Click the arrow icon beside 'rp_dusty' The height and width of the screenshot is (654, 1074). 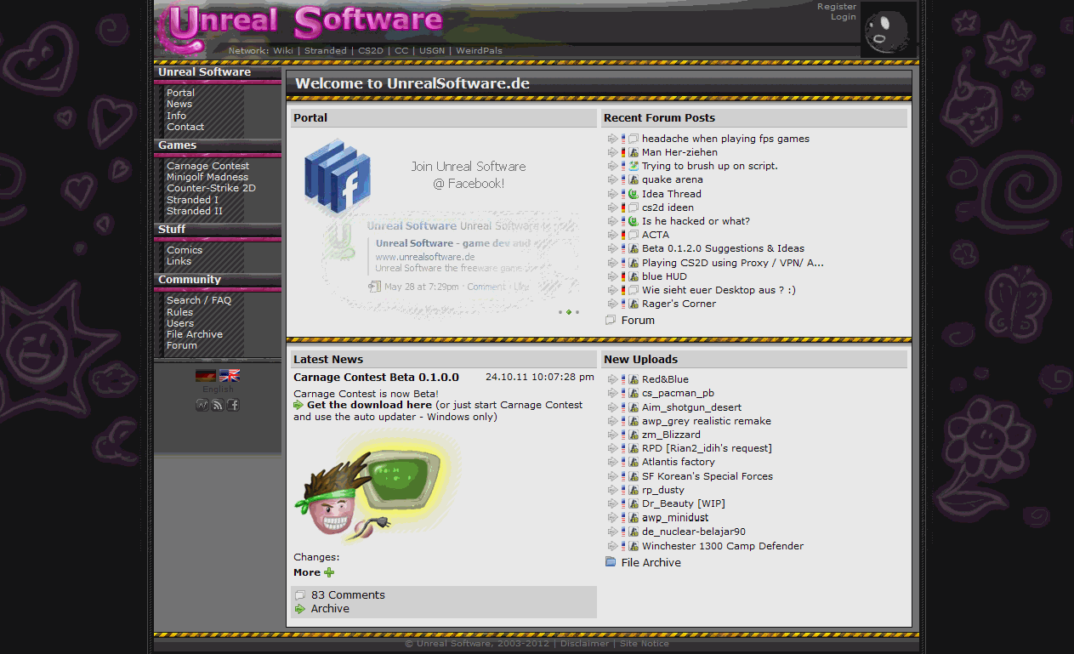point(612,490)
